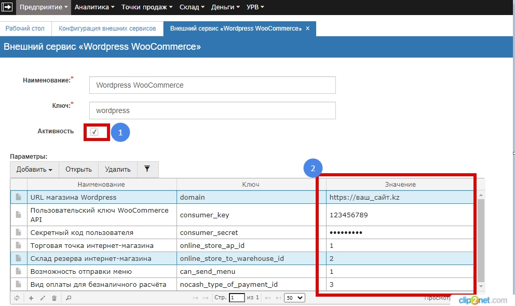515x306 pixels.
Task: Click the table scrollbar down arrow
Action: pos(481,286)
